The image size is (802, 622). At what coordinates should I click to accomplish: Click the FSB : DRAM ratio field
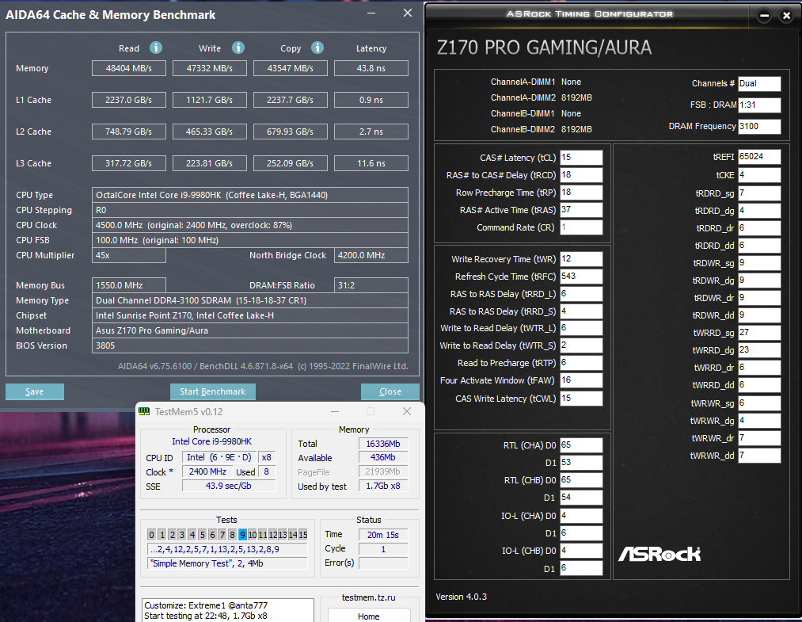(759, 105)
